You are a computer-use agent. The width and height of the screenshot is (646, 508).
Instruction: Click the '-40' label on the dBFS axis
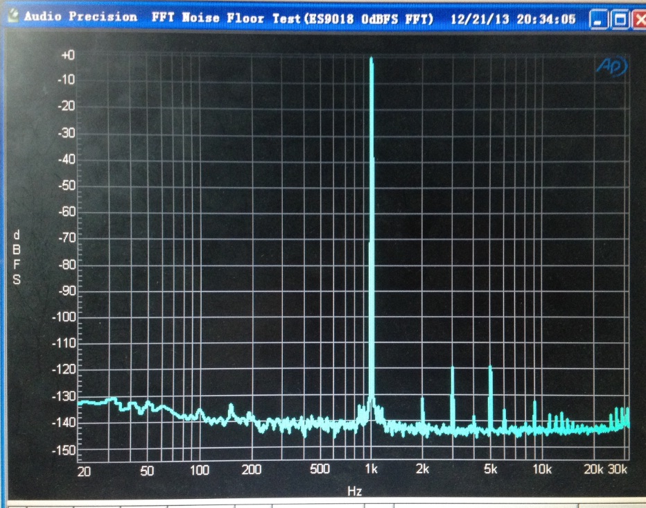[x=67, y=159]
